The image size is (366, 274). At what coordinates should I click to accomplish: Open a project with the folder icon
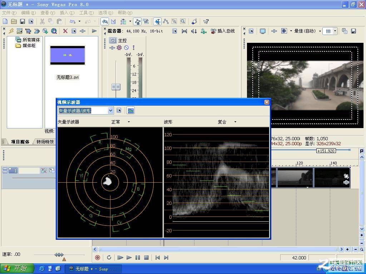coord(14,22)
